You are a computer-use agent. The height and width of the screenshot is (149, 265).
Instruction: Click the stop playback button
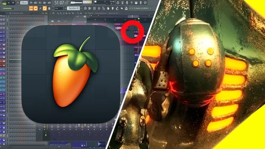pos(13,3)
